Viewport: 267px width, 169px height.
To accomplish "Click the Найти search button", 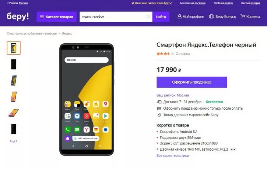I will [161, 17].
